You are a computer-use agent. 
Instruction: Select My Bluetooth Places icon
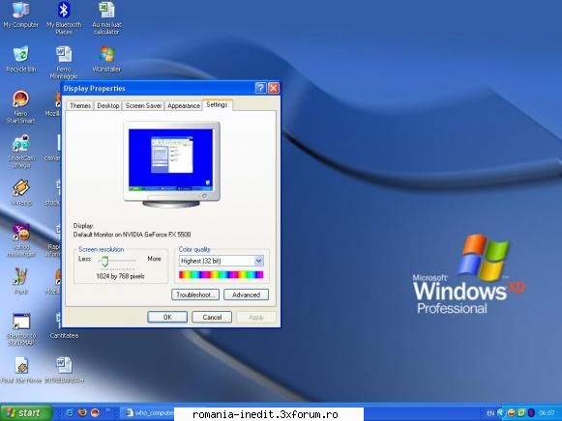coord(64,17)
